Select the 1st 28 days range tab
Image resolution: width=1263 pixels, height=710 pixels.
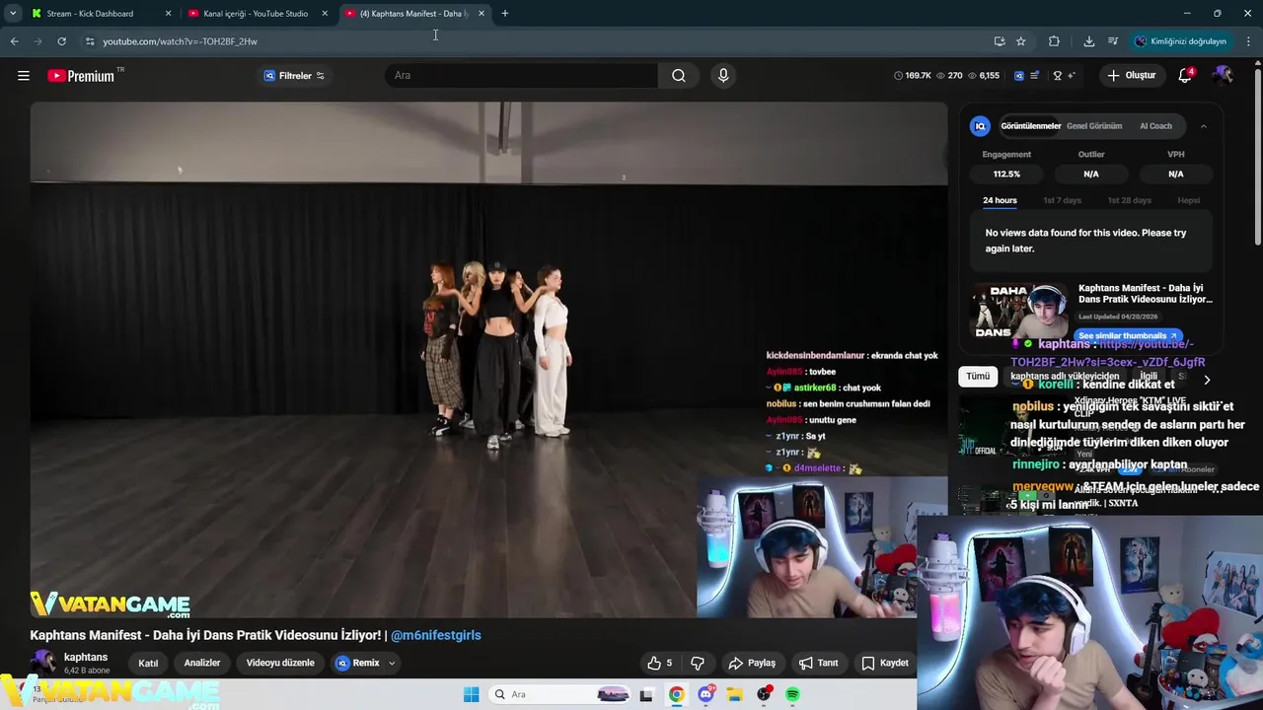coord(1129,200)
